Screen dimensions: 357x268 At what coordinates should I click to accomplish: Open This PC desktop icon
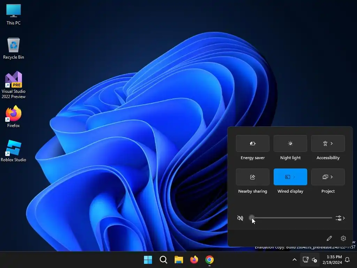(x=14, y=15)
